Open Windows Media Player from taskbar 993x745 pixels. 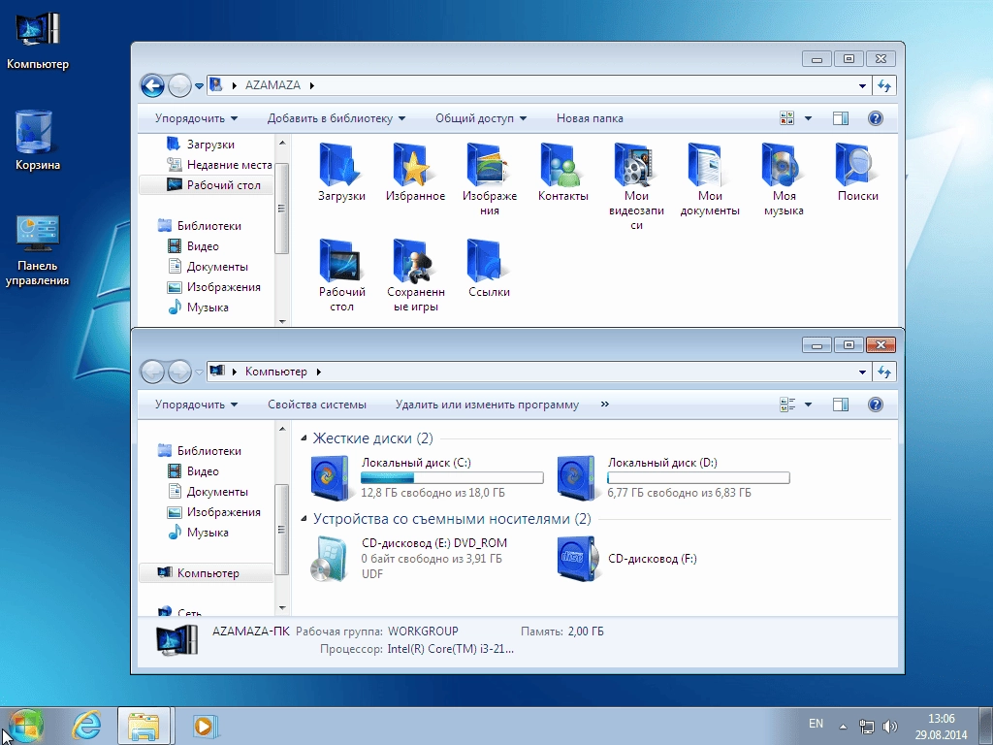(x=204, y=726)
